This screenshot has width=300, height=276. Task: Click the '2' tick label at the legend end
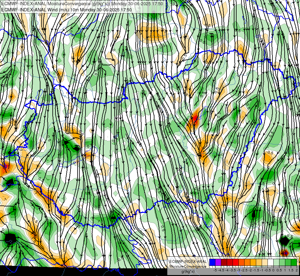click(x=297, y=270)
